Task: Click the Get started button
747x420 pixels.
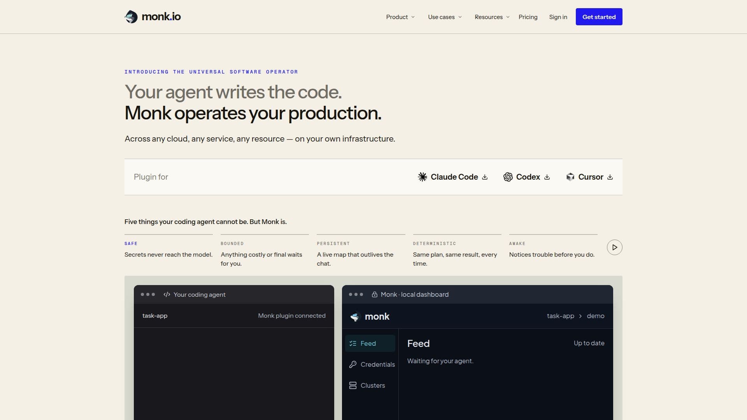Action: click(599, 17)
